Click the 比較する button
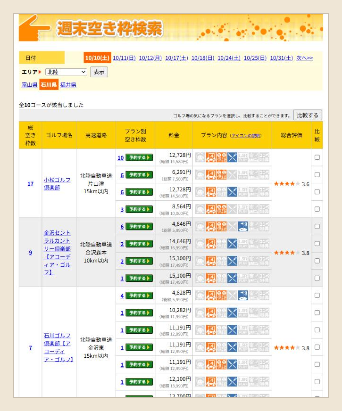Viewport: 342px width, 411px height. pyautogui.click(x=308, y=115)
